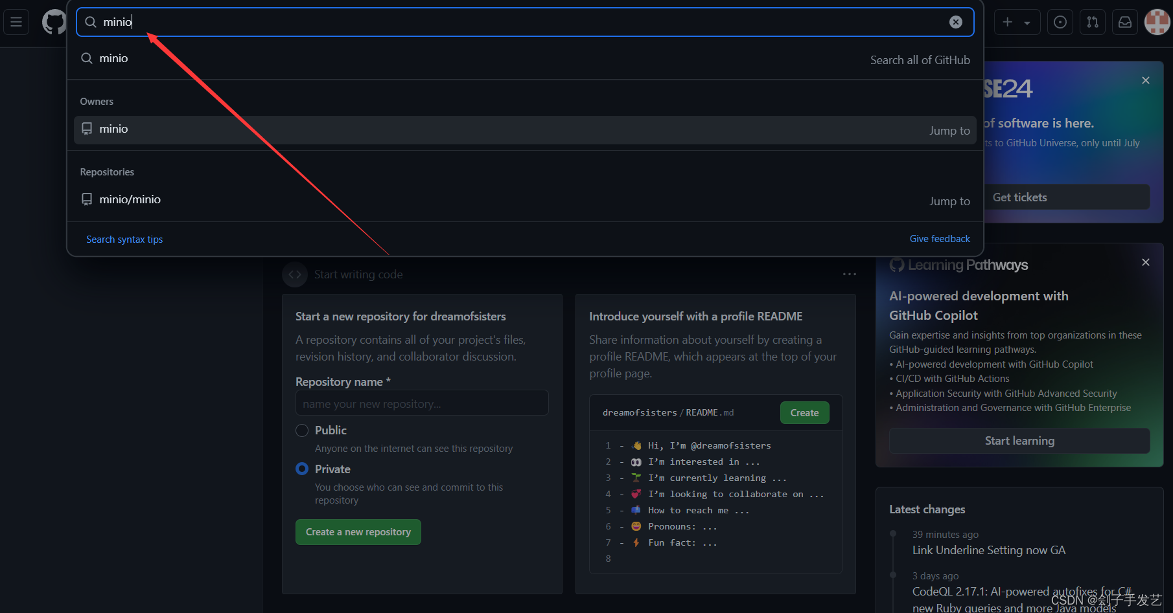
Task: Expand the create-new dropdown caret
Action: point(1027,23)
